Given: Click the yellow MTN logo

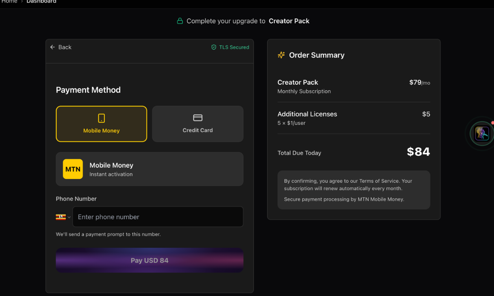Looking at the screenshot, I should [73, 169].
